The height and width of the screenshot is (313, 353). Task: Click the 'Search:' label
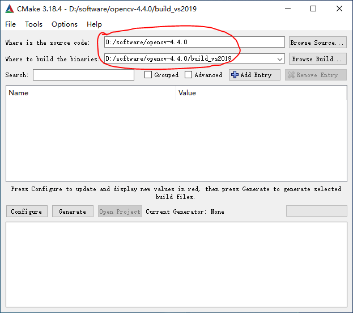tap(17, 75)
